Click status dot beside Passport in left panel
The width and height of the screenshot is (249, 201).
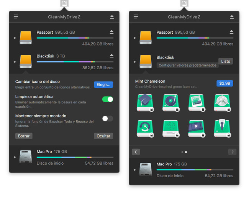tap(15, 38)
